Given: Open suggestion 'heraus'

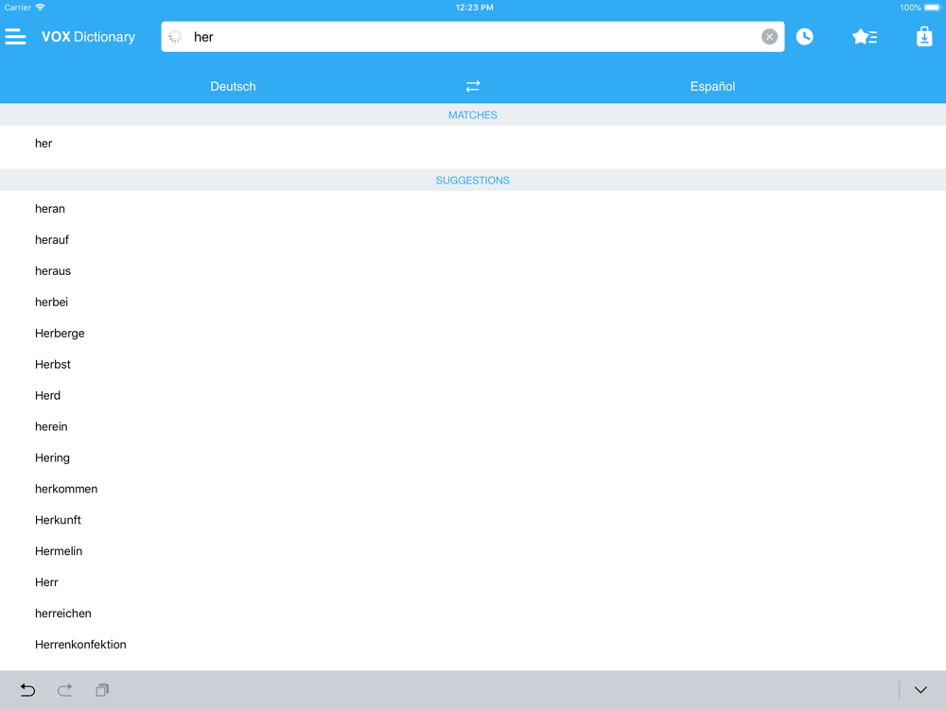Looking at the screenshot, I should pos(472,271).
